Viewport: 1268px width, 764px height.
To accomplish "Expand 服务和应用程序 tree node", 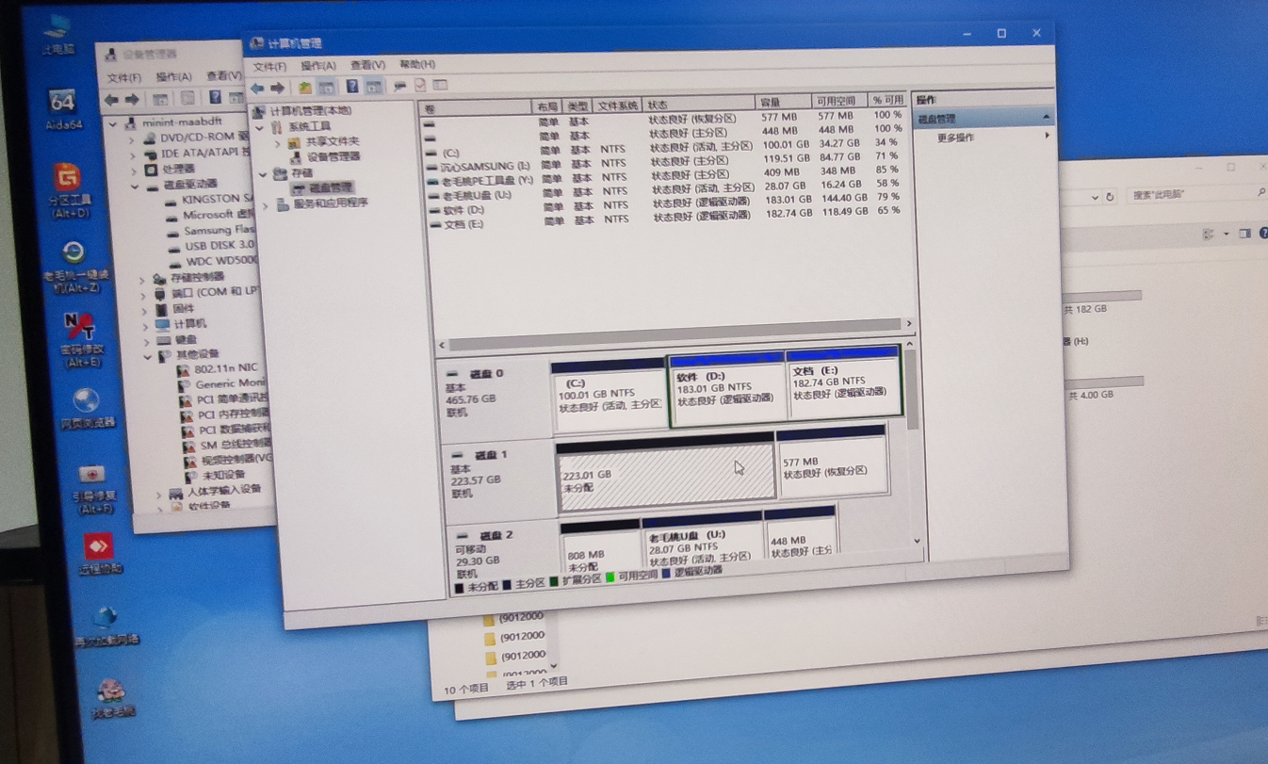I will [x=266, y=204].
